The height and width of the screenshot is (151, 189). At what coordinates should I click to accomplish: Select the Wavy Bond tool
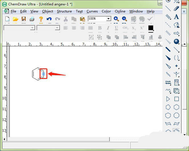[168, 74]
